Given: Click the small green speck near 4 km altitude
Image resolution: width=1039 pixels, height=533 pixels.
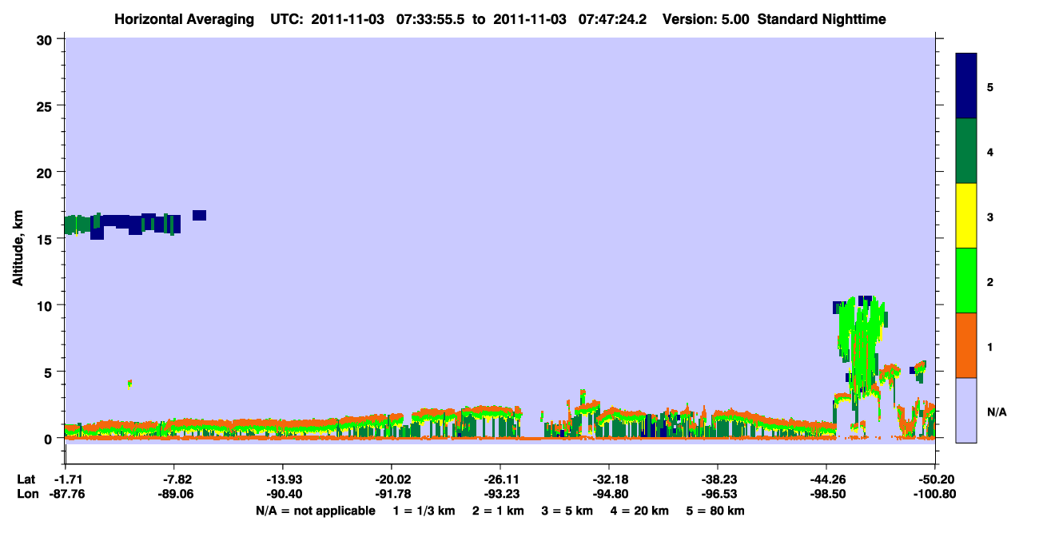Looking at the screenshot, I should (129, 384).
